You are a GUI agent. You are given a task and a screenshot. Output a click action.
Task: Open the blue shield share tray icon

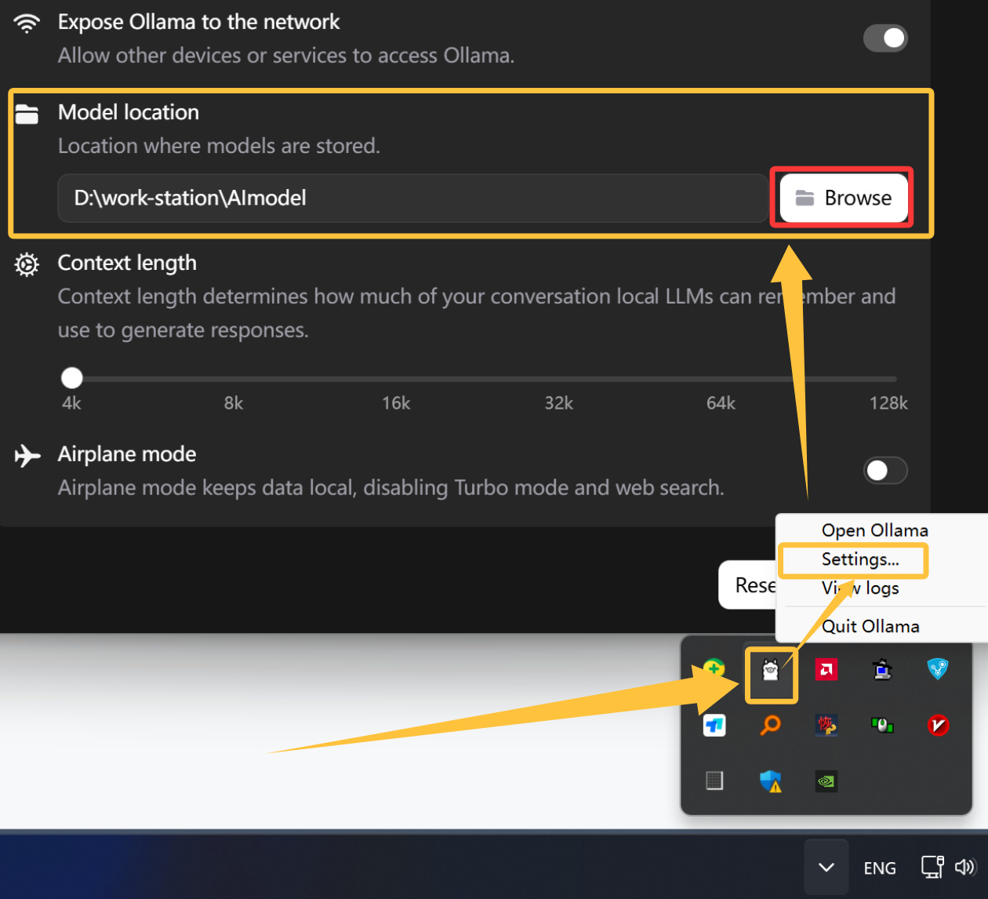point(938,669)
